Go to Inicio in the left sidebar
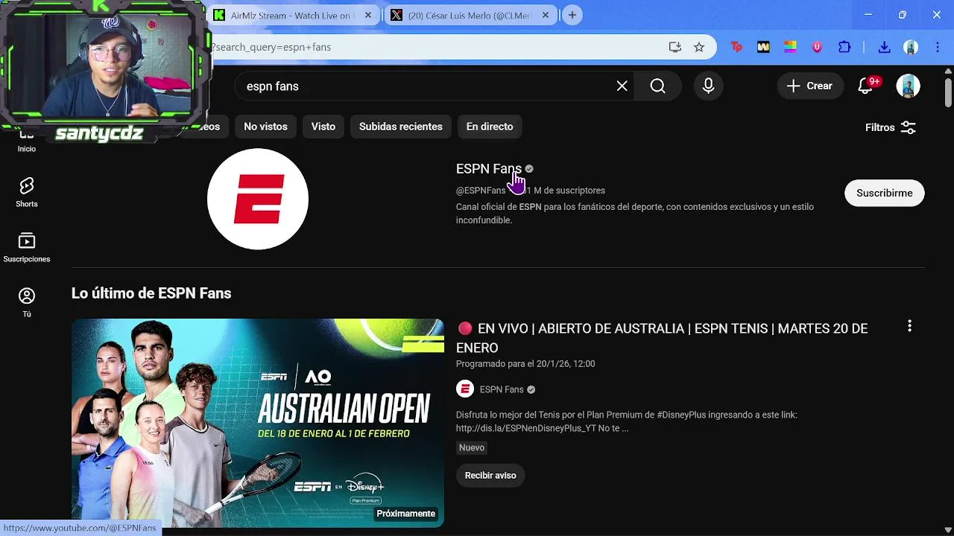954x536 pixels. tap(27, 141)
